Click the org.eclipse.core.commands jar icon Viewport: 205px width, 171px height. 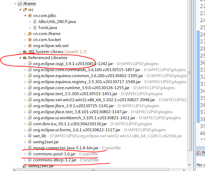[30, 70]
